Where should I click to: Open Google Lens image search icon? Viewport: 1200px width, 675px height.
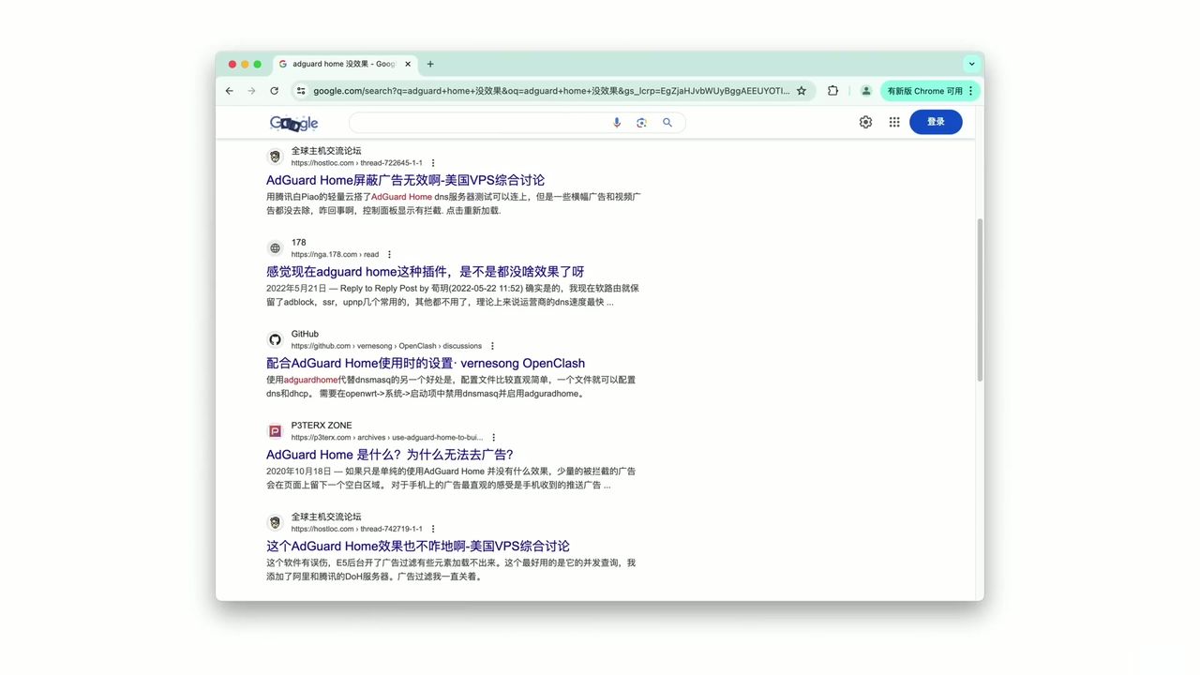point(641,122)
